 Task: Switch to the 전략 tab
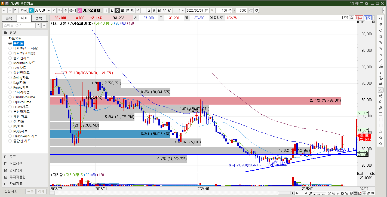(39, 18)
